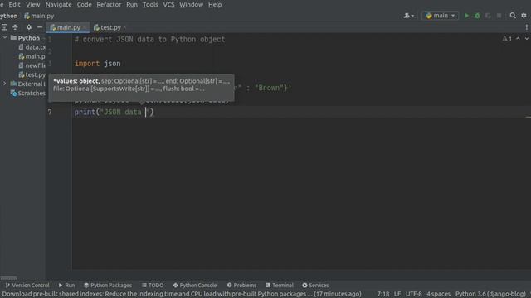The image size is (531, 298).
Task: Open the Services tool window
Action: (x=315, y=286)
